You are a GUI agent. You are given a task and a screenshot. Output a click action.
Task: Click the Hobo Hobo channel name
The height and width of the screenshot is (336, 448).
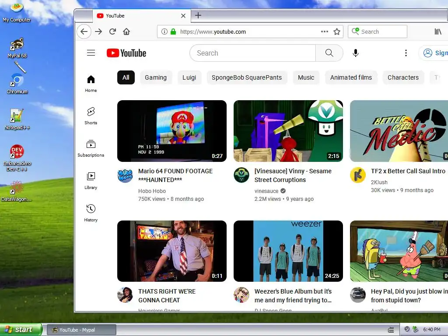152,191
